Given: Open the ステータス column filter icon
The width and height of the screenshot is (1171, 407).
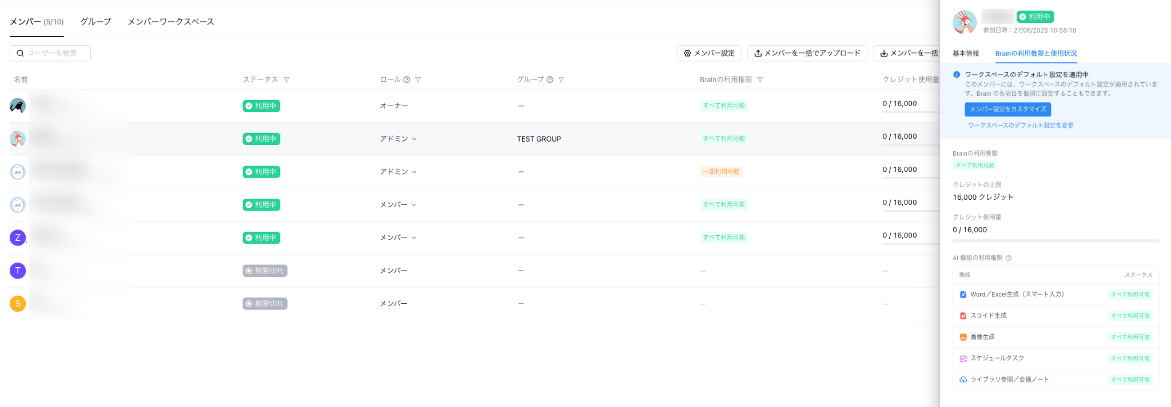Looking at the screenshot, I should point(286,80).
